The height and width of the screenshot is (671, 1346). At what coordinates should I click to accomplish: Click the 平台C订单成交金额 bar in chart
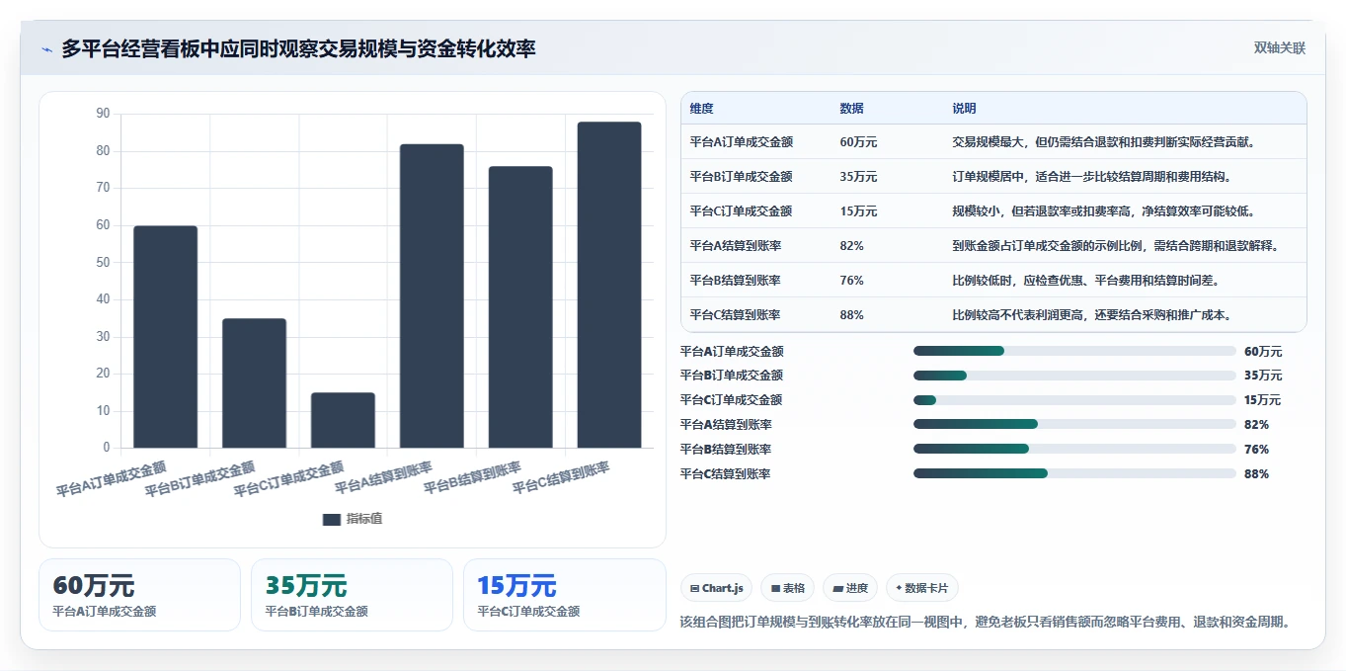point(343,420)
